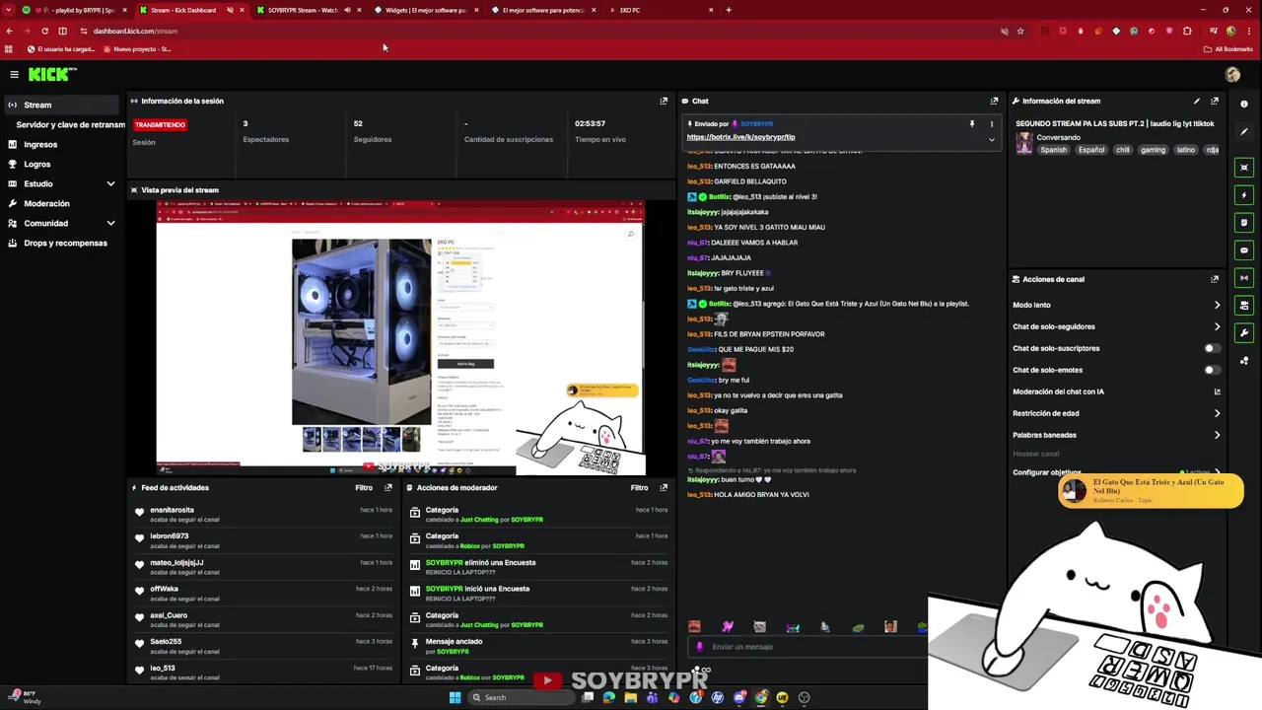This screenshot has height=710, width=1262.
Task: Open the profile avatar menu
Action: pos(1232,74)
